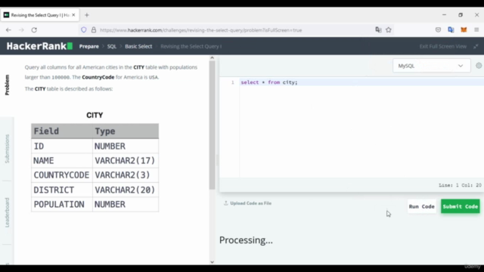Screen dimensions: 484x272
Task: Open the MySQL language dropdown
Action: [x=432, y=66]
